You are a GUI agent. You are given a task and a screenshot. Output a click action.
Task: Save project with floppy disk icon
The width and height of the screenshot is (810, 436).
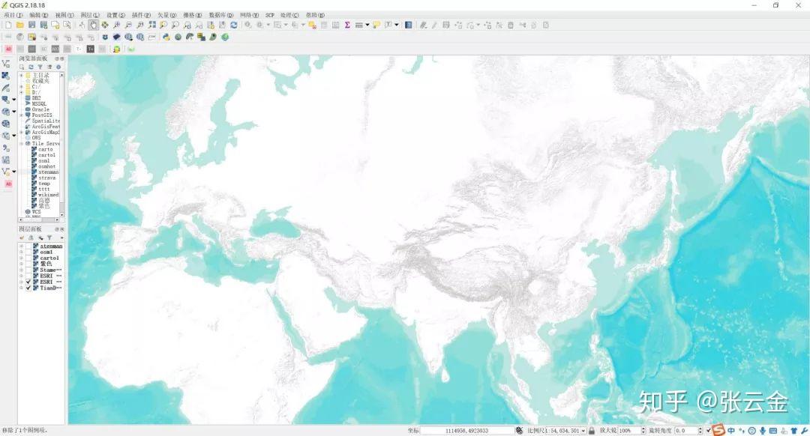pos(32,25)
